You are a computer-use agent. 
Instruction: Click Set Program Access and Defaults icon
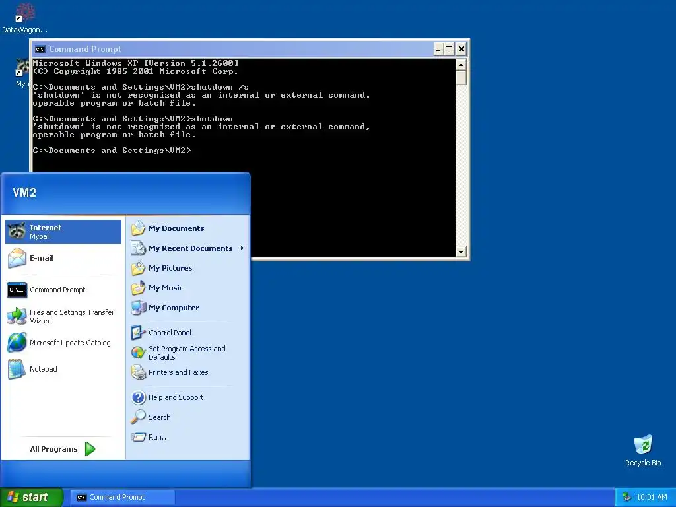(x=139, y=353)
